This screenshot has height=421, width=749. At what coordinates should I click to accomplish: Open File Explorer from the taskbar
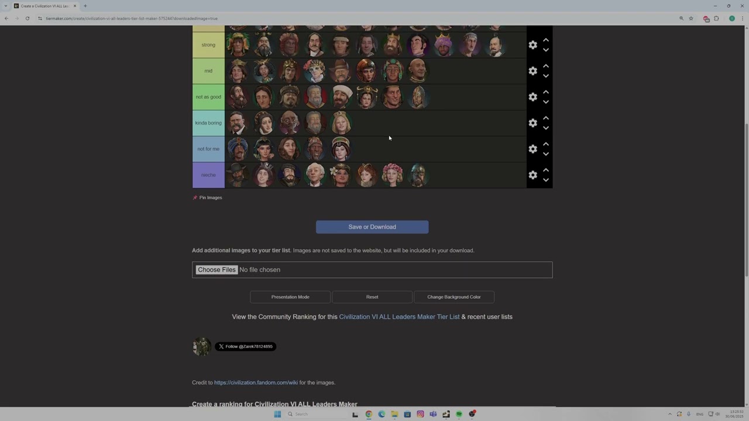coord(394,414)
